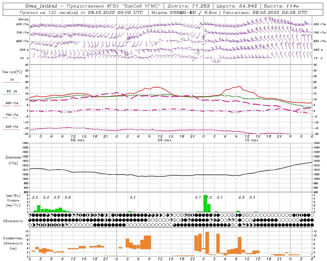Click the 09 мая date label
The height and width of the screenshot is (261, 327).
[165, 140]
